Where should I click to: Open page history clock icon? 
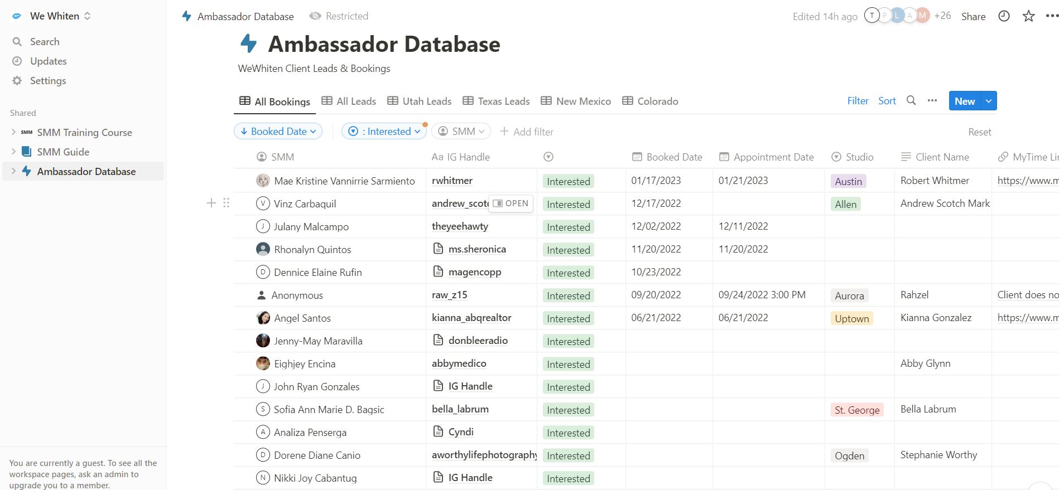pyautogui.click(x=1004, y=16)
